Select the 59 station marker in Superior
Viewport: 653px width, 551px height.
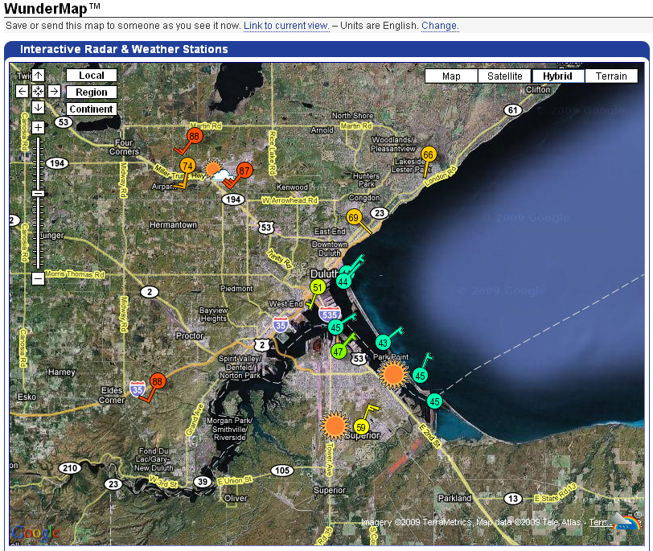tap(361, 427)
